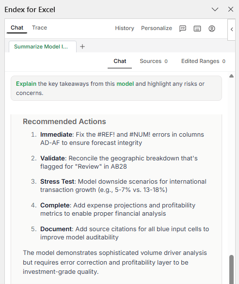The width and height of the screenshot is (239, 284).
Task: Open the keyboard shortcuts icon
Action: coord(197,29)
